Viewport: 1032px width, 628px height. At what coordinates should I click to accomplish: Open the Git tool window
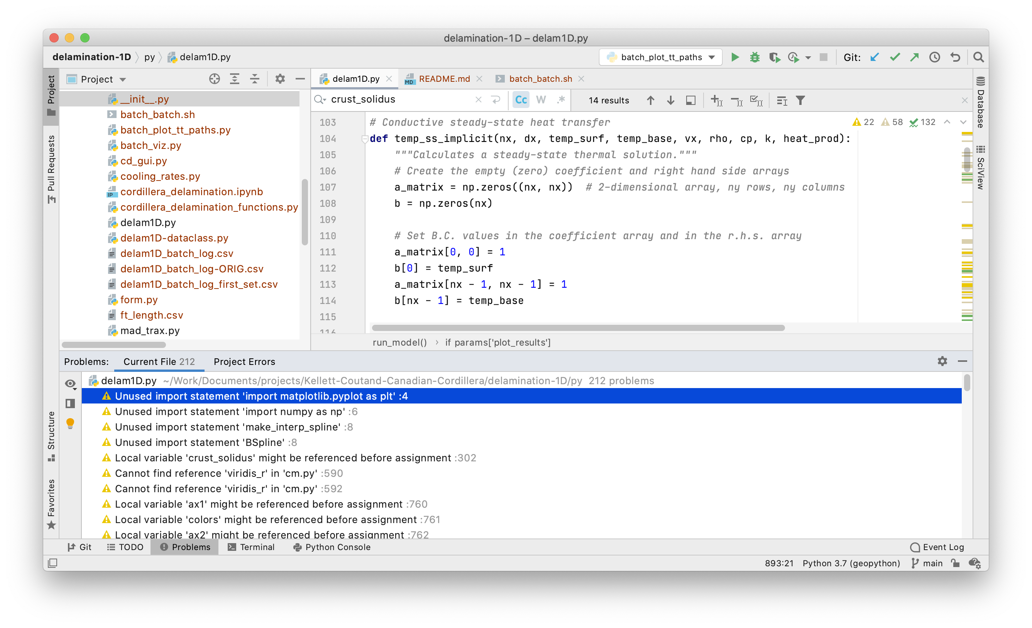(x=80, y=547)
